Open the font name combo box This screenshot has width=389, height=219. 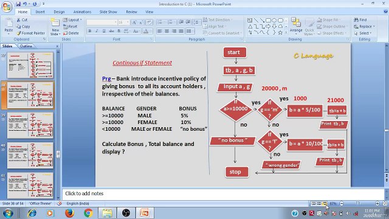(x=102, y=23)
